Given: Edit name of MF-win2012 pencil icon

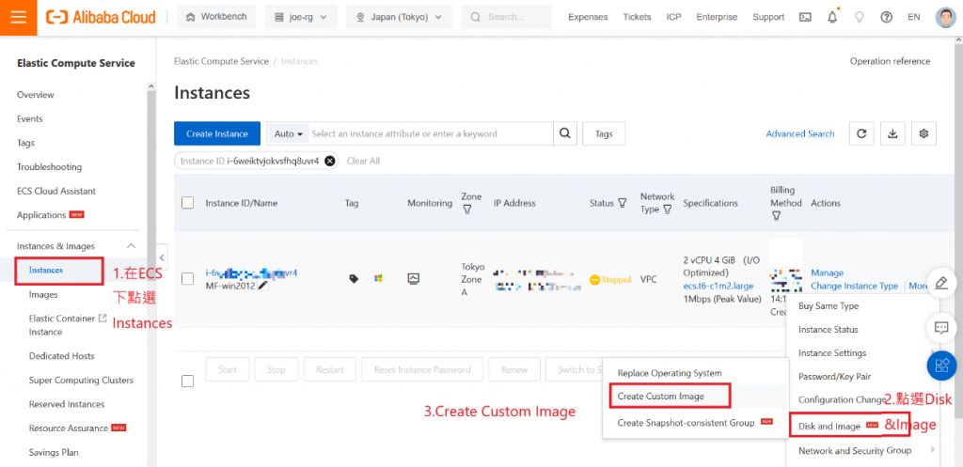Looking at the screenshot, I should pyautogui.click(x=263, y=286).
